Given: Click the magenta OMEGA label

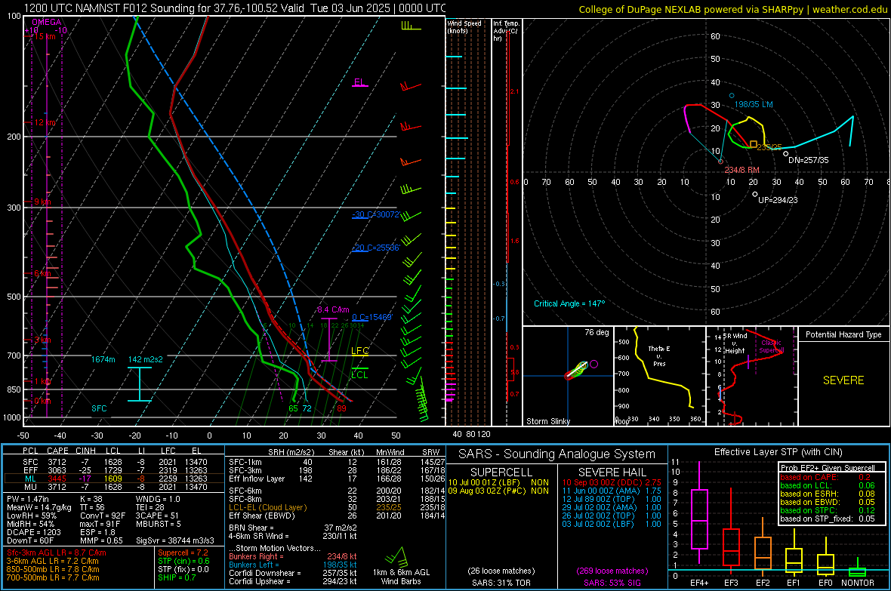Looking at the screenshot, I should pyautogui.click(x=47, y=22).
